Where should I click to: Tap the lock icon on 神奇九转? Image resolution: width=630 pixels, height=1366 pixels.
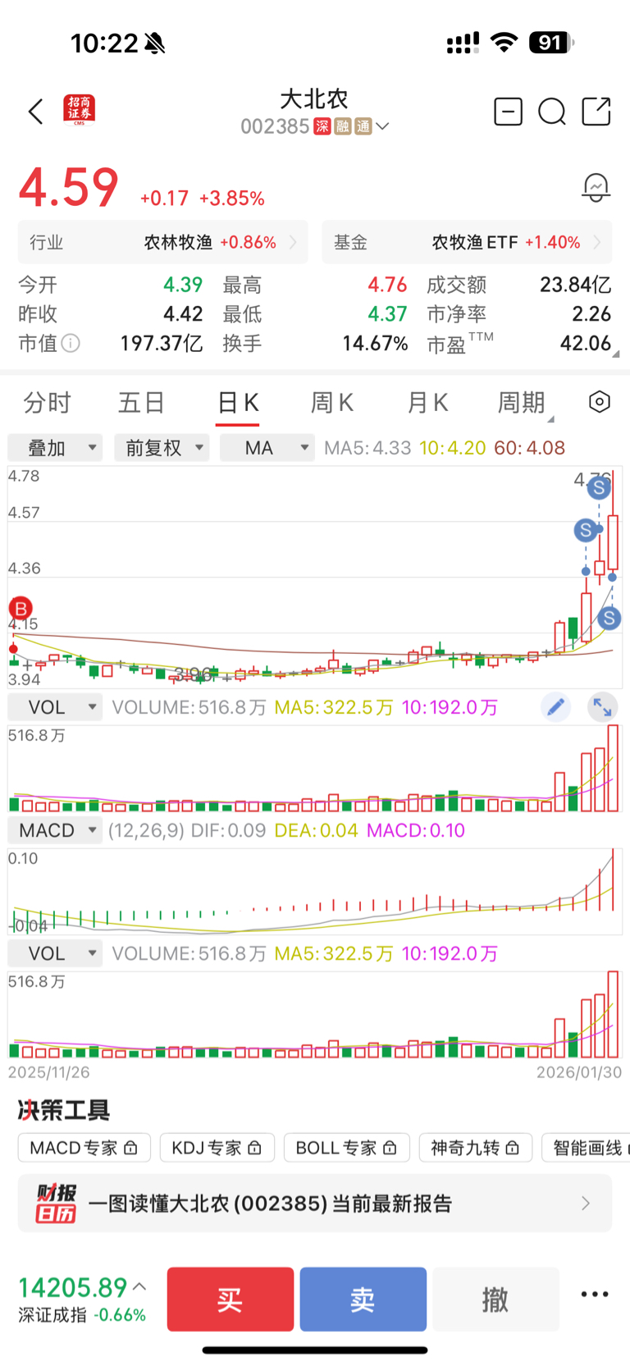[x=513, y=1148]
